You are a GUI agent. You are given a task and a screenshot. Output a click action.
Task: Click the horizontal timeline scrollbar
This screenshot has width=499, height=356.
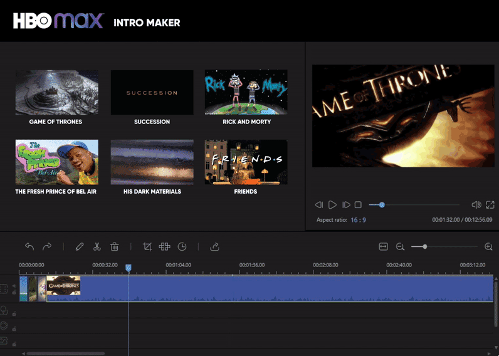[x=66, y=353]
